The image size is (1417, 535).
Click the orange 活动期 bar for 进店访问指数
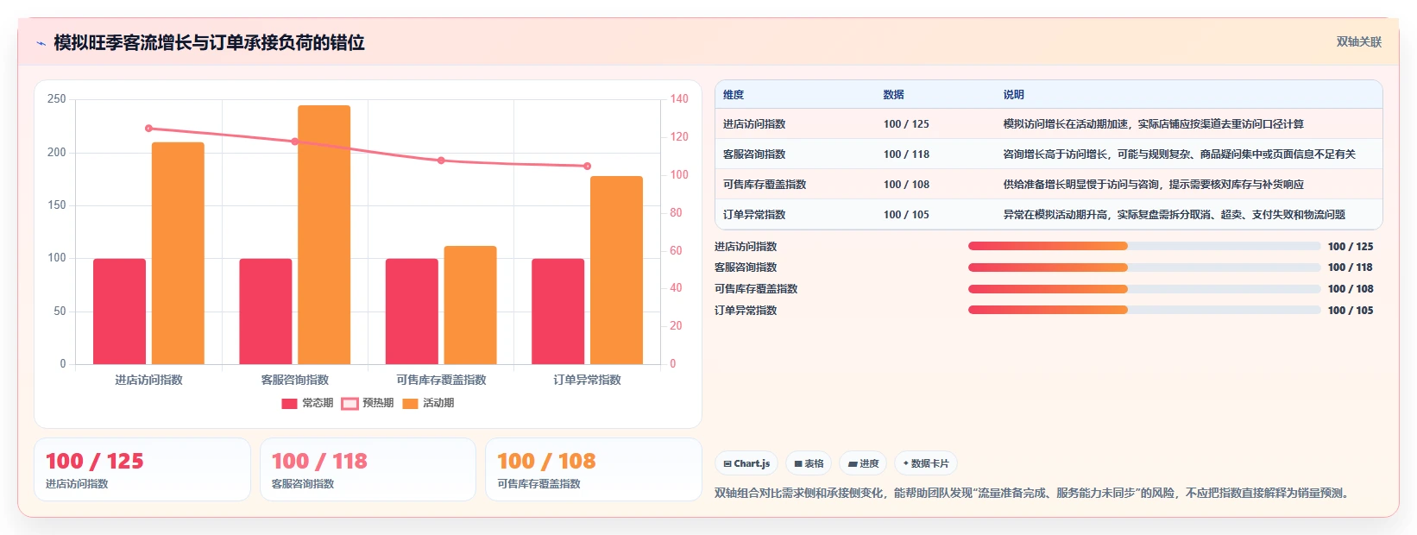(178, 253)
